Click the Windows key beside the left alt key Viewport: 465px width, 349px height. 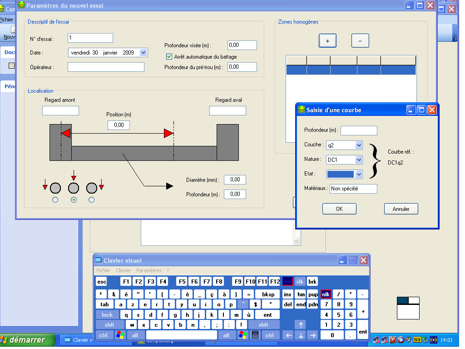click(x=120, y=335)
